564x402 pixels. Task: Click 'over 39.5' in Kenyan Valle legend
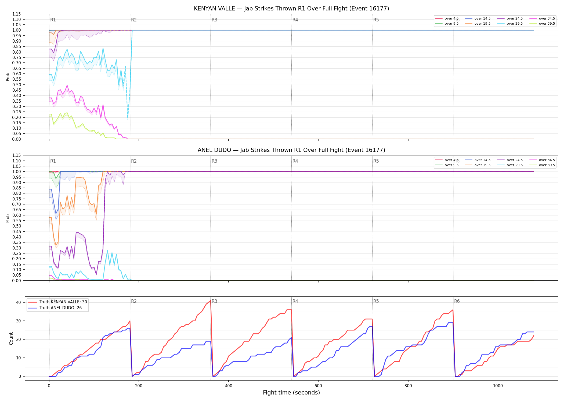(x=542, y=24)
